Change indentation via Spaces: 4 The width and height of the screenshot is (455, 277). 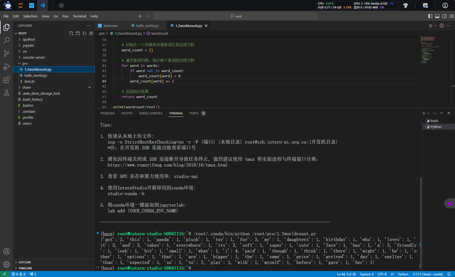pos(367,274)
